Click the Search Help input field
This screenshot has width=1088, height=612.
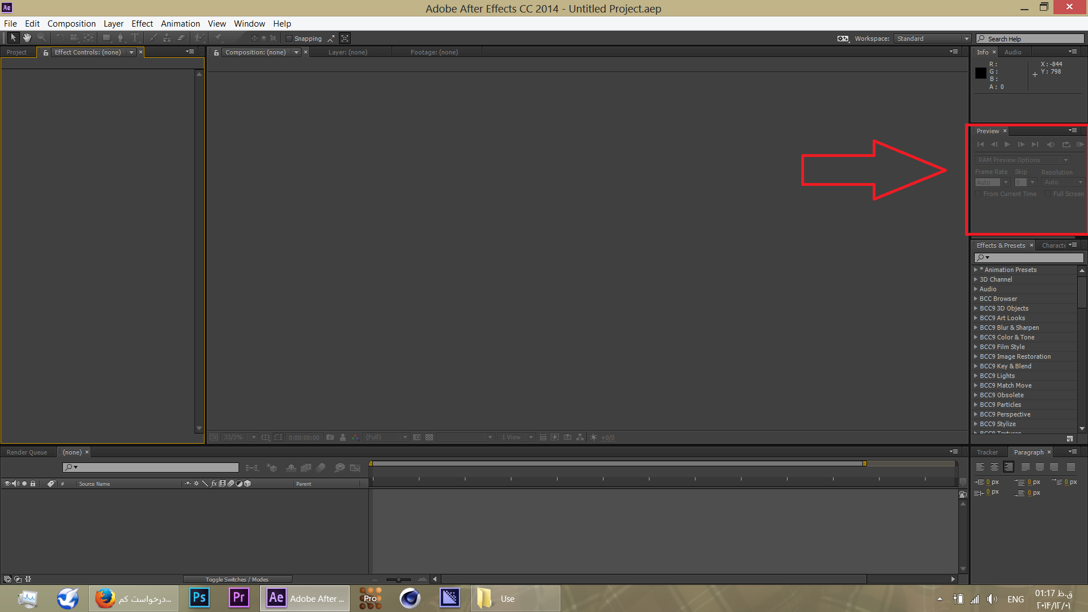[1030, 39]
